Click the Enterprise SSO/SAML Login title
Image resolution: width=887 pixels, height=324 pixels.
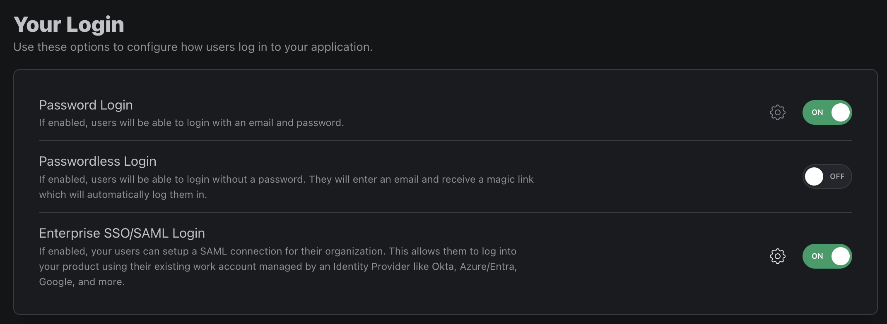point(122,233)
